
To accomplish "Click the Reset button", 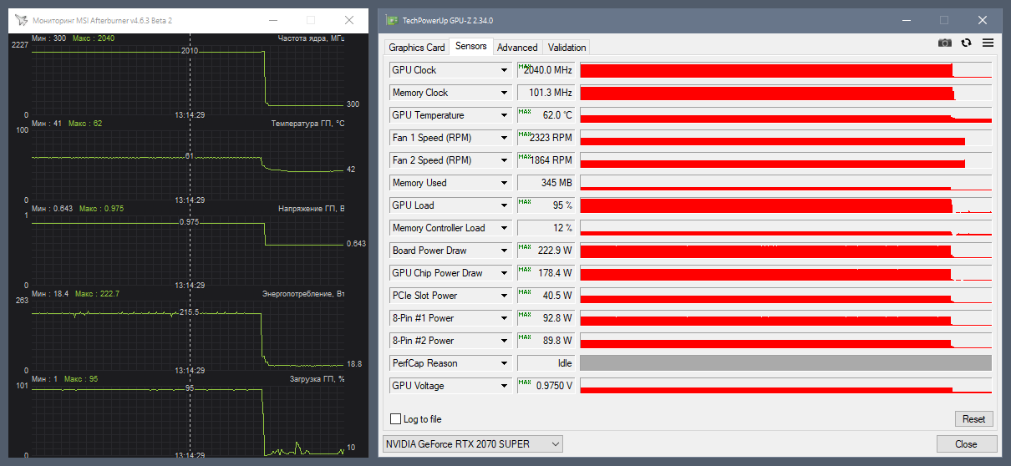I will pos(973,419).
